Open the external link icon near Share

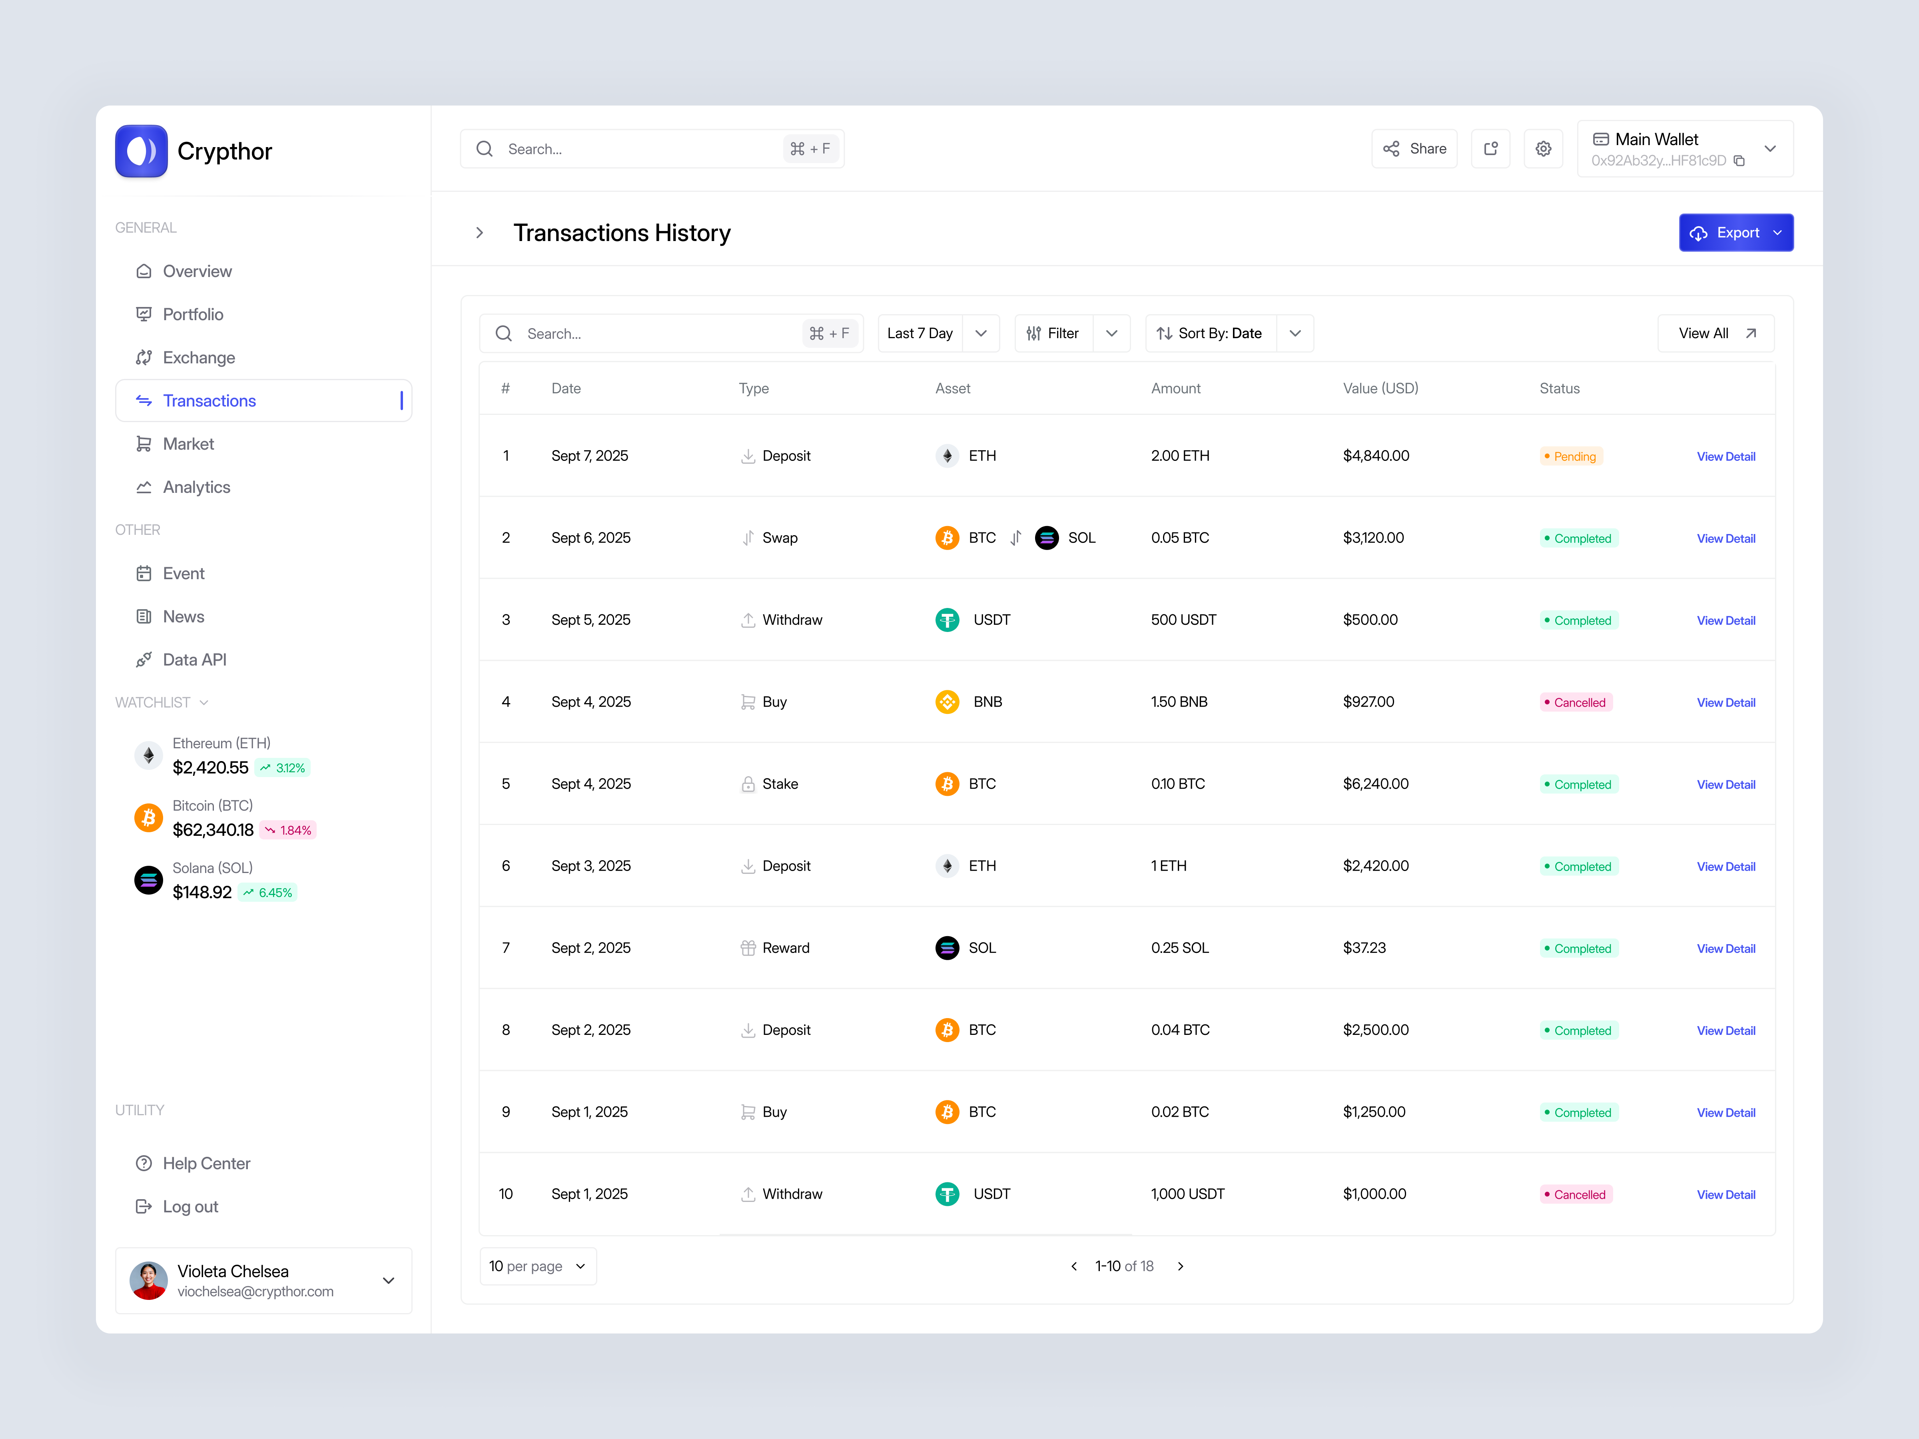click(1490, 148)
